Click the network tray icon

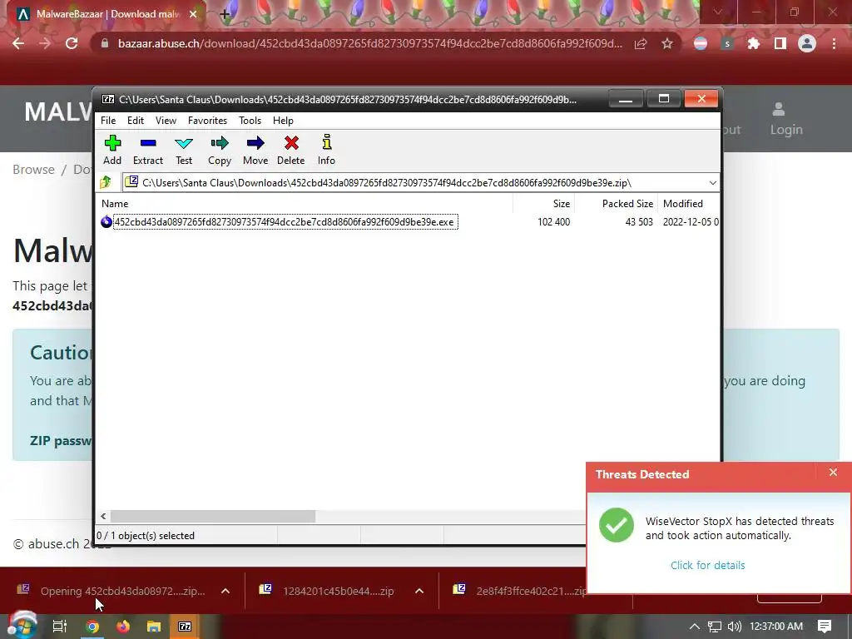715,627
